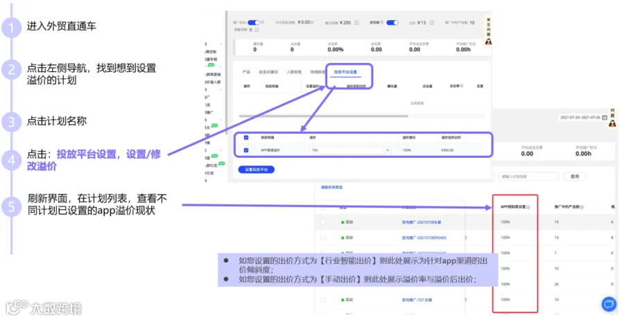Switch to the 投放平台设置 tab
The height and width of the screenshot is (320, 624).
click(345, 72)
